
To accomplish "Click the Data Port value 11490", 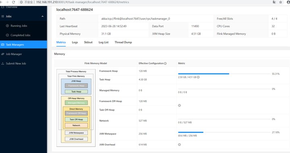I will point(195,26).
